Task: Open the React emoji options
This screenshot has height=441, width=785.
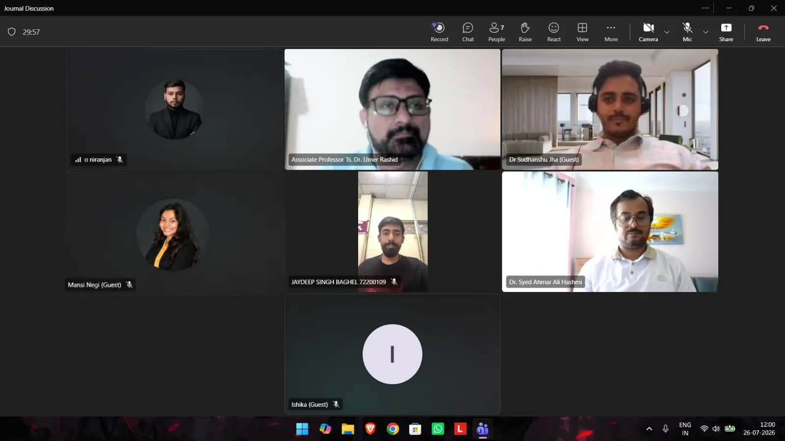Action: coord(553,32)
